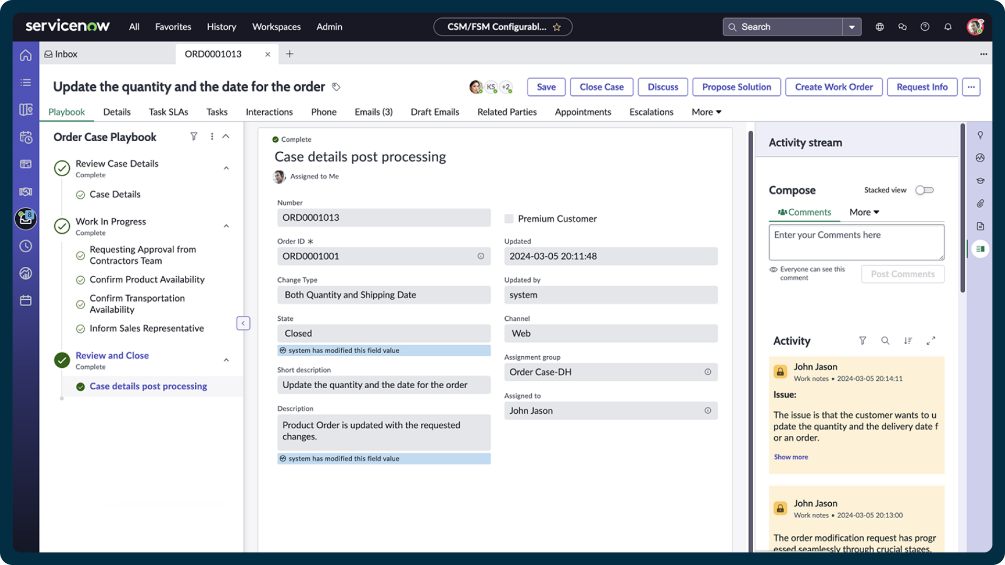Viewport: 1005px width, 565px height.
Task: Collapse the Review Case Details section
Action: pyautogui.click(x=226, y=168)
